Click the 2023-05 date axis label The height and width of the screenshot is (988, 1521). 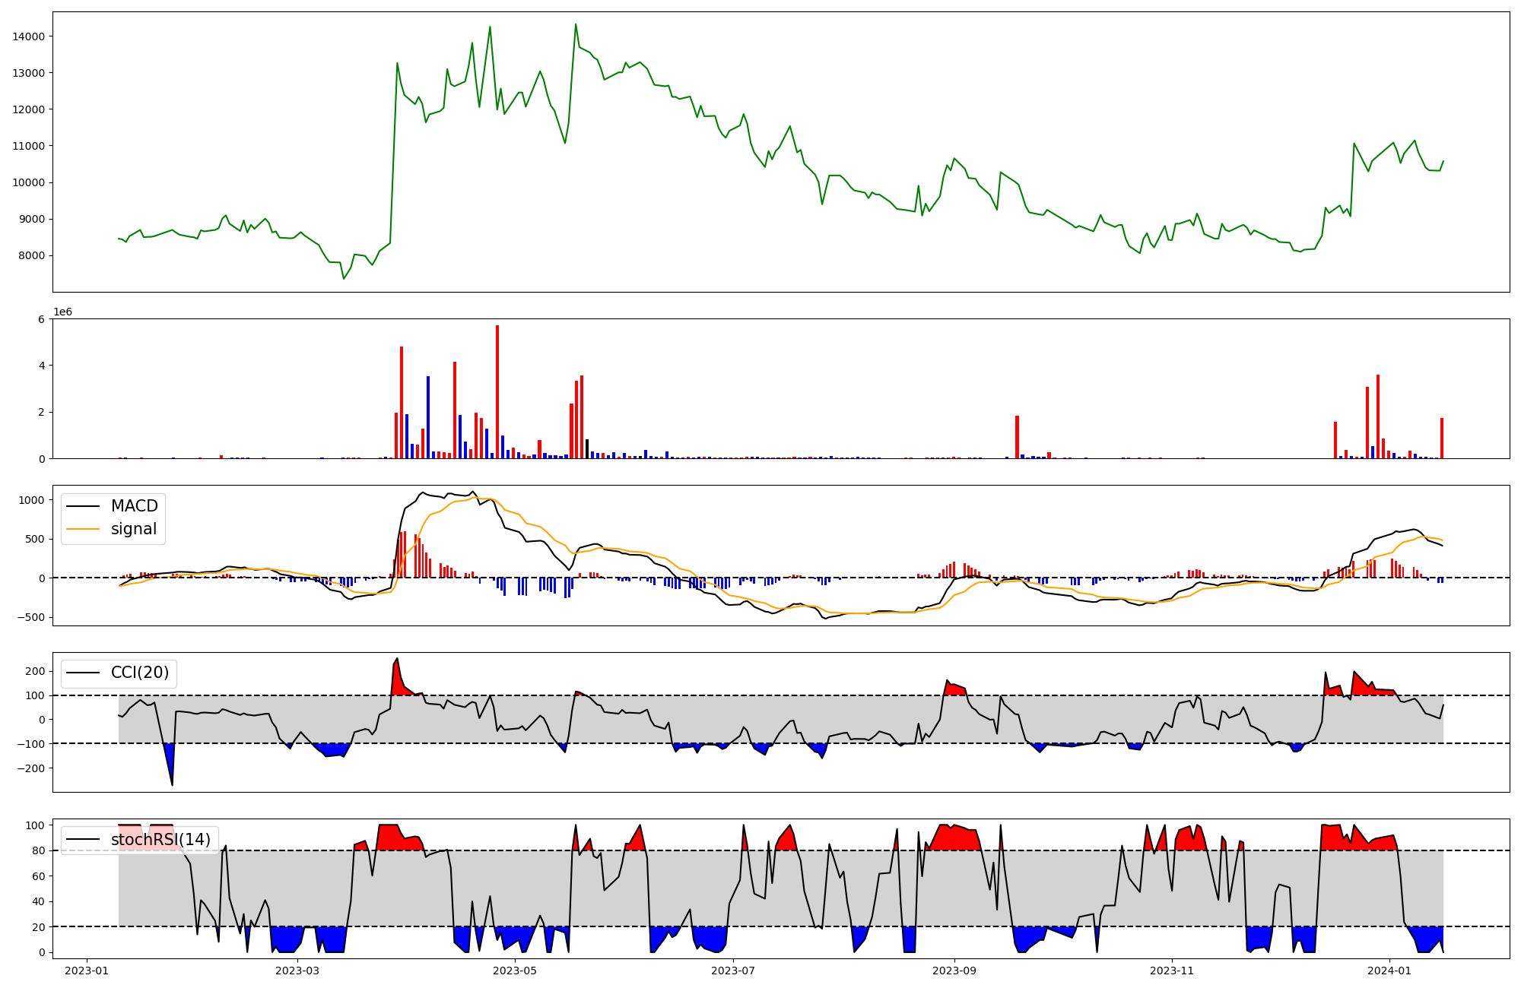(515, 970)
